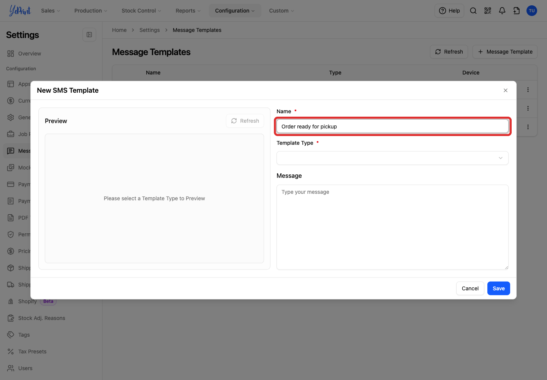
Task: Click the TU user avatar
Action: pyautogui.click(x=532, y=11)
